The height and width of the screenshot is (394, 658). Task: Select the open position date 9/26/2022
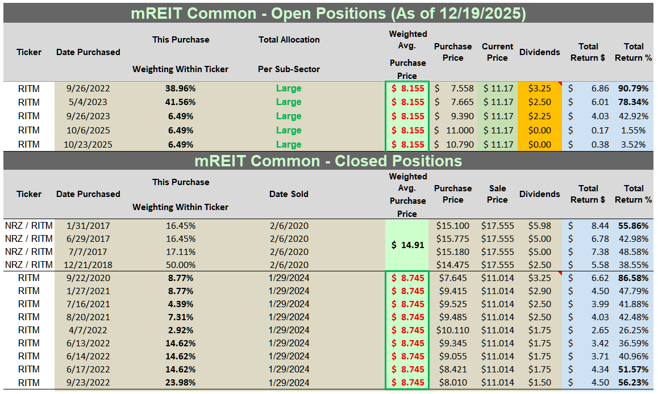click(x=88, y=89)
